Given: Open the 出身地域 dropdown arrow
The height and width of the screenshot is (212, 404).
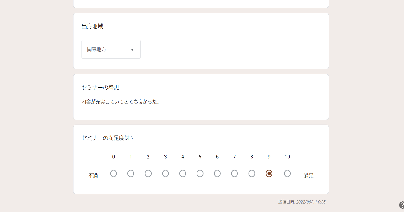Looking at the screenshot, I should click(x=132, y=50).
